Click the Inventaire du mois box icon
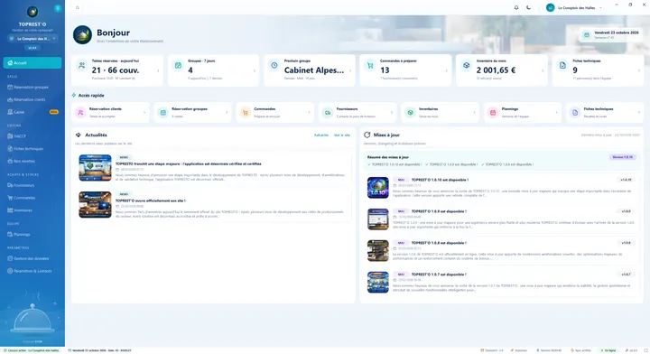 [467, 66]
